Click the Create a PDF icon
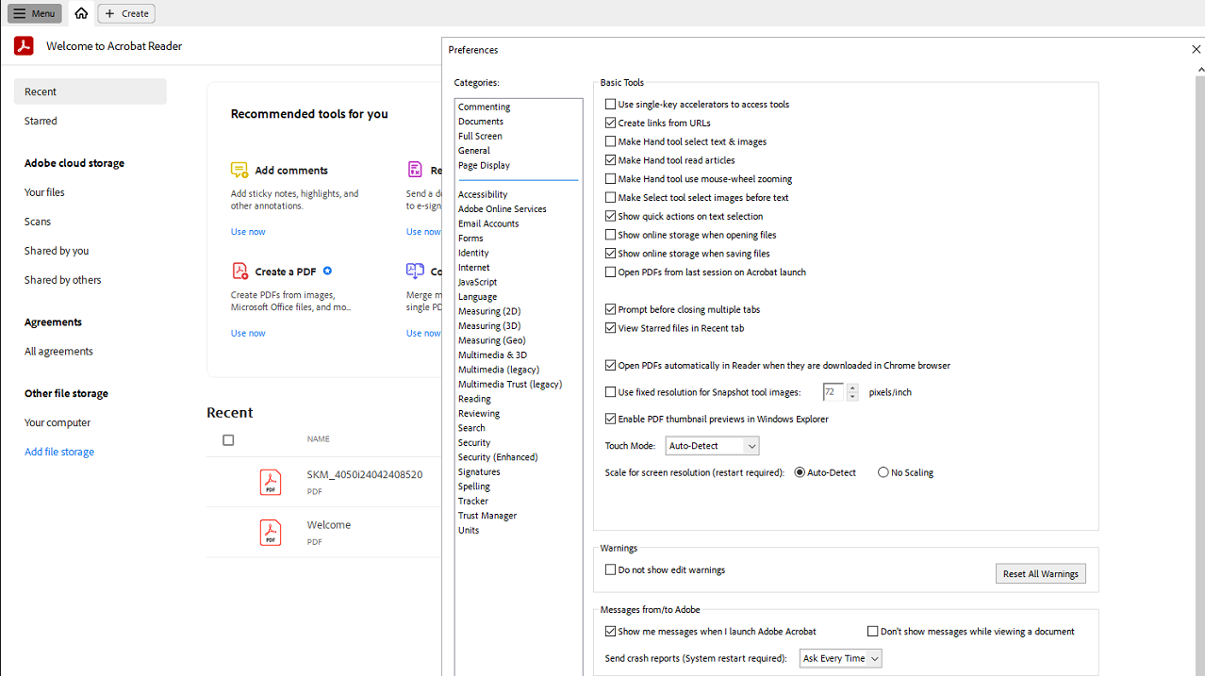This screenshot has height=676, width=1205. pyautogui.click(x=239, y=271)
